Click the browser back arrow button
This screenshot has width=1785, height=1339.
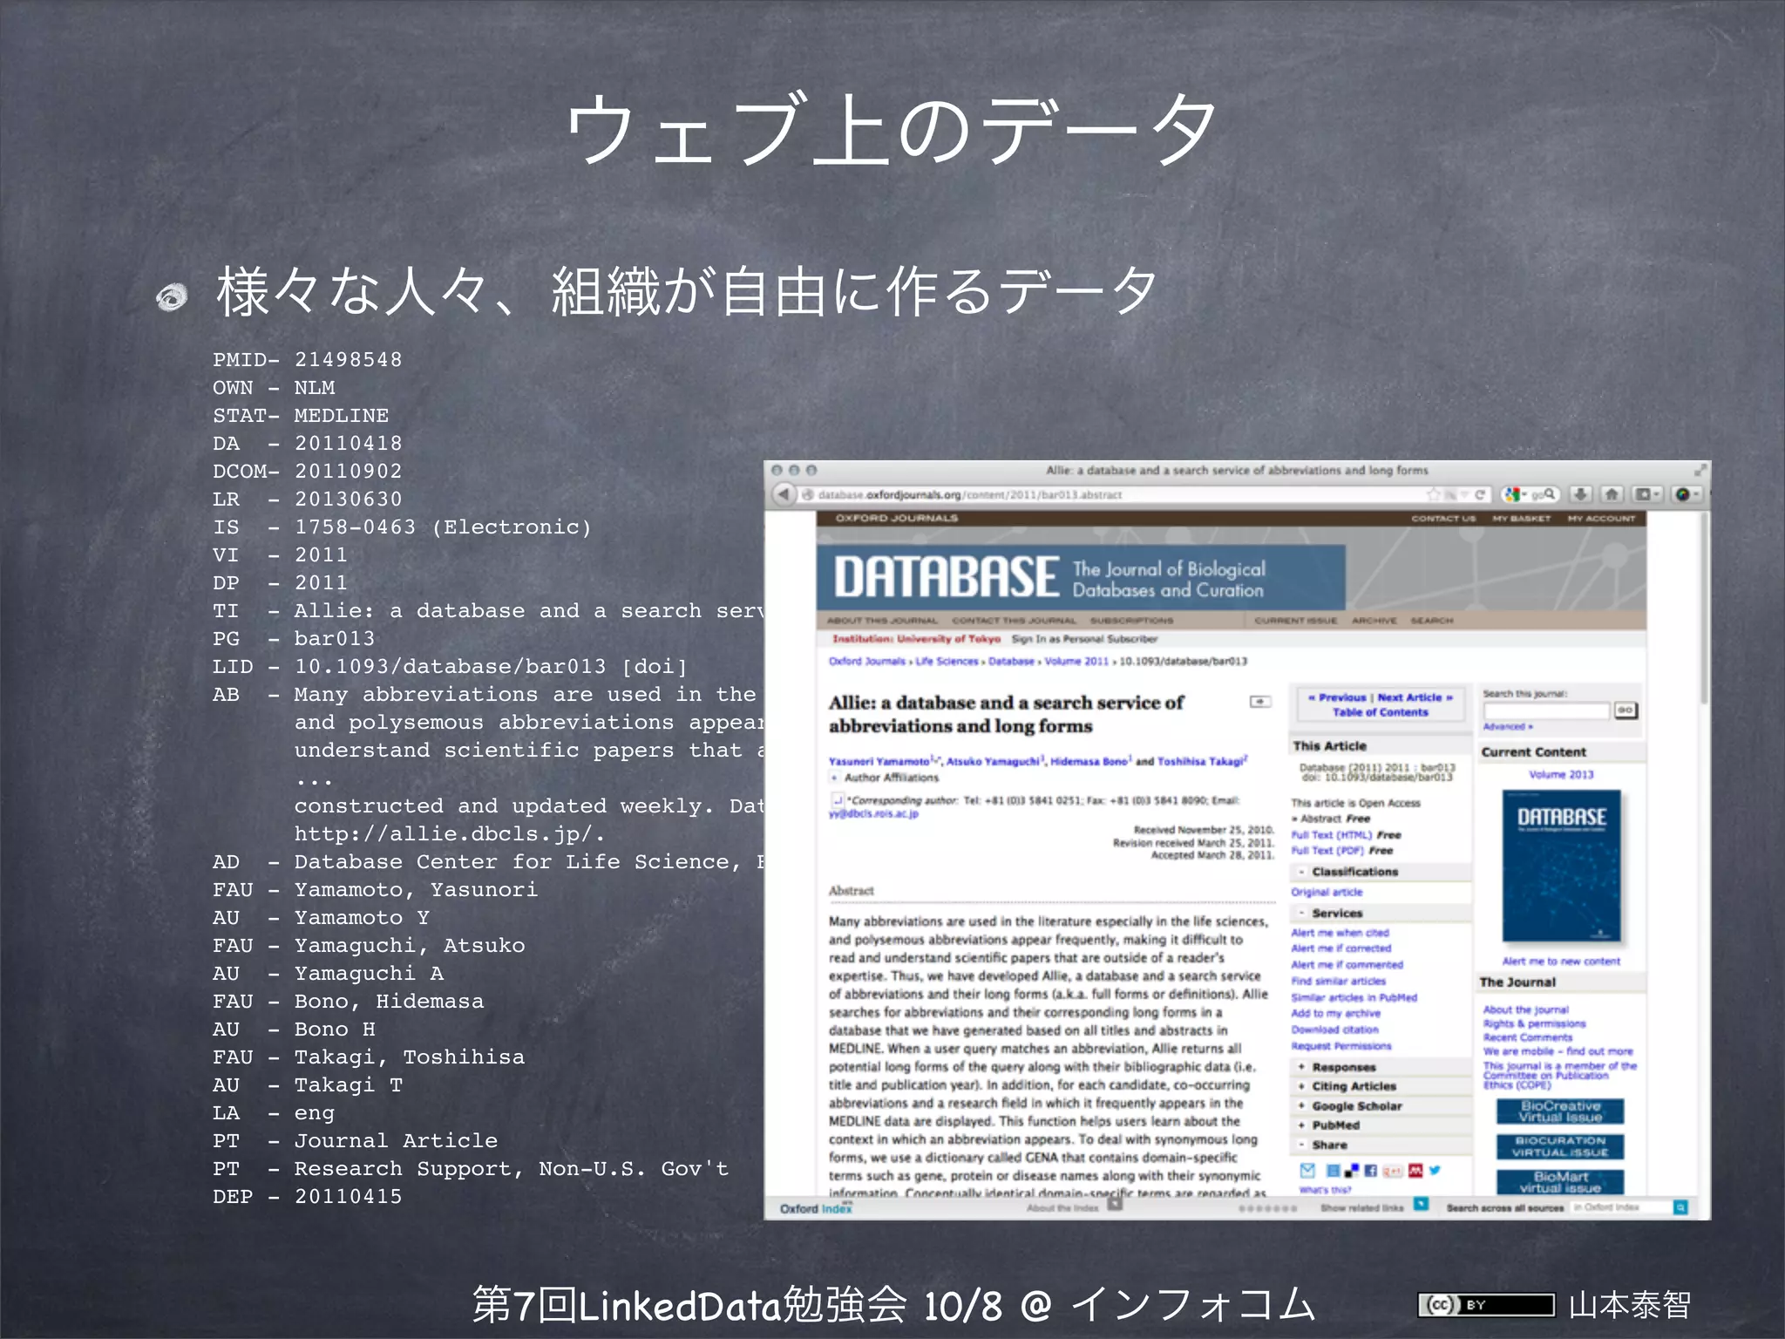[784, 494]
